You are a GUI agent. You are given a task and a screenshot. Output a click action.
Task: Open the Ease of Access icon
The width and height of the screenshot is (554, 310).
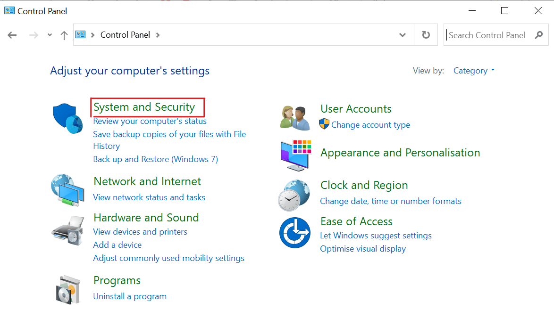(294, 233)
